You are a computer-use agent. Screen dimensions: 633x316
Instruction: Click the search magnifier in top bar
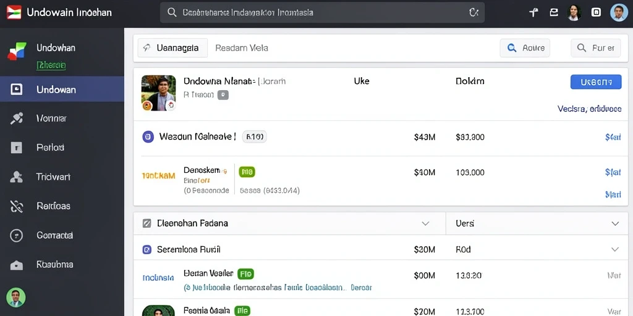click(172, 12)
